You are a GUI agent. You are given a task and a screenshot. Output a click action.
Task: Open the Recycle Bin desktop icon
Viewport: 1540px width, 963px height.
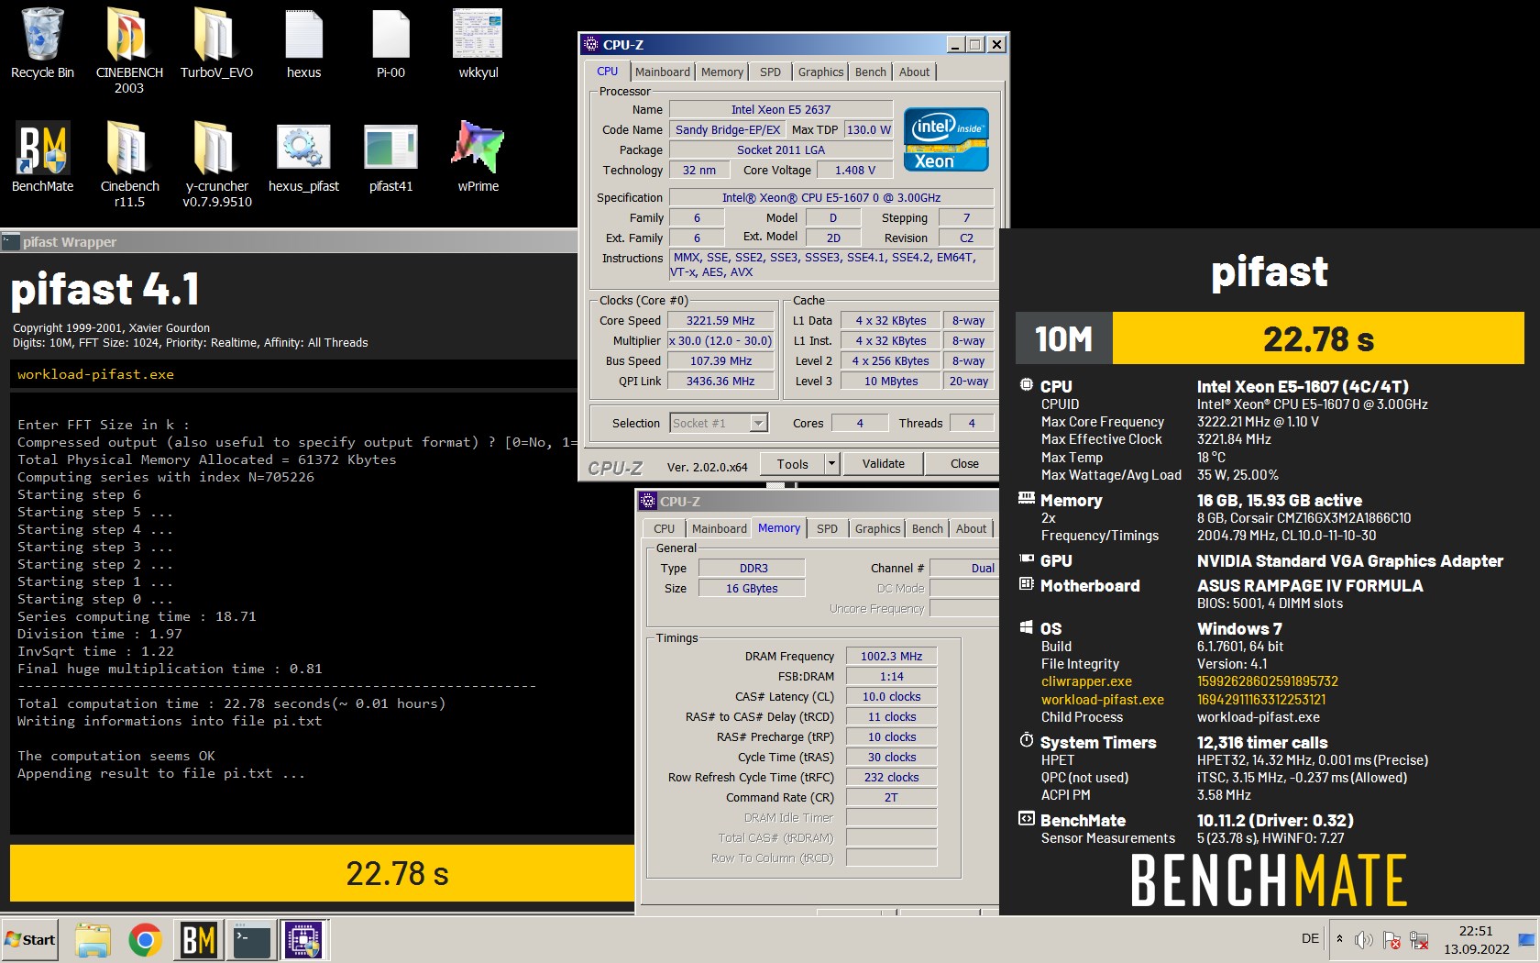click(42, 43)
